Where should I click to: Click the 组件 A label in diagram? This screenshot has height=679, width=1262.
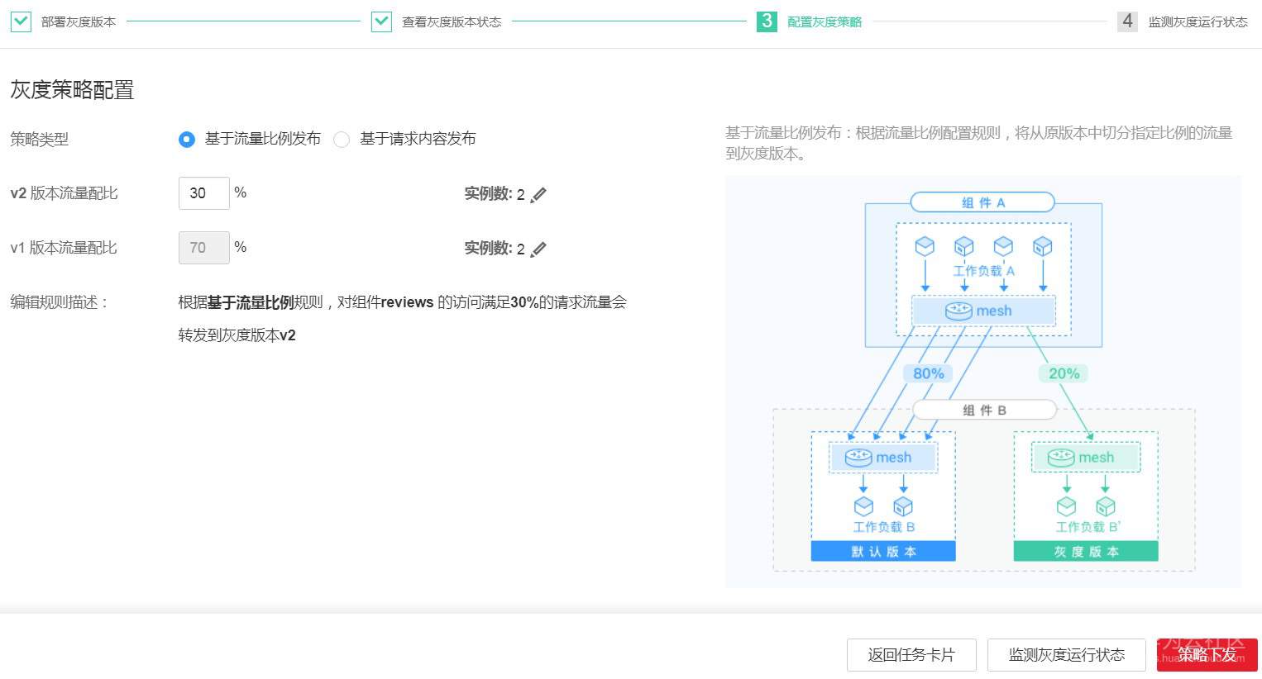pos(982,202)
